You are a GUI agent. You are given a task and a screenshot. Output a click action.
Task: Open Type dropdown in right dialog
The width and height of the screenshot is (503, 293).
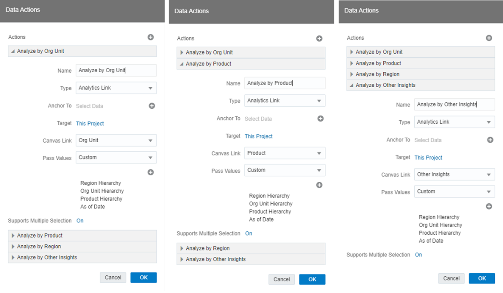point(454,122)
